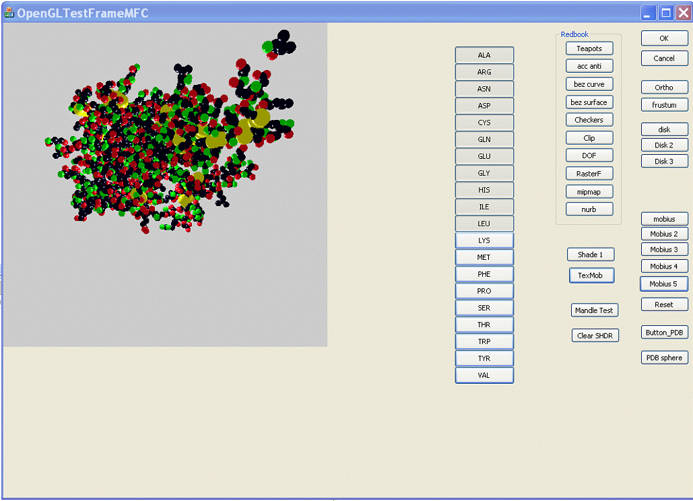Image resolution: width=693 pixels, height=501 pixels.
Task: Choose the Mobius 4 button
Action: pos(664,267)
